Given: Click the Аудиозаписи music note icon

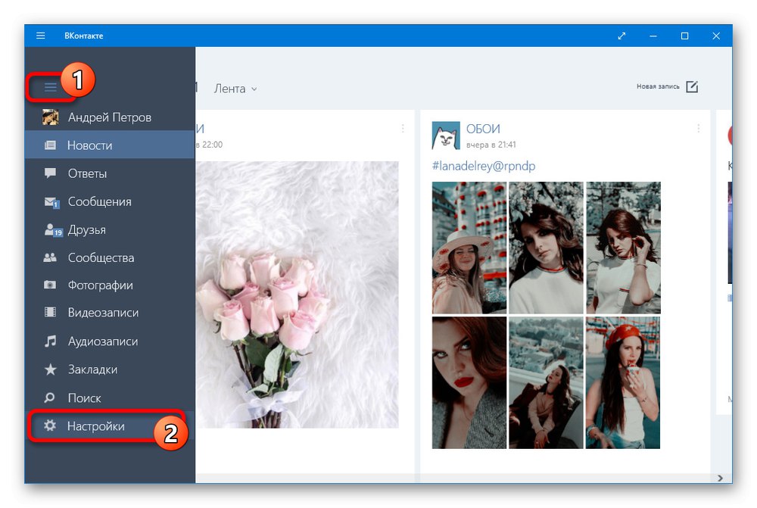Looking at the screenshot, I should (50, 341).
